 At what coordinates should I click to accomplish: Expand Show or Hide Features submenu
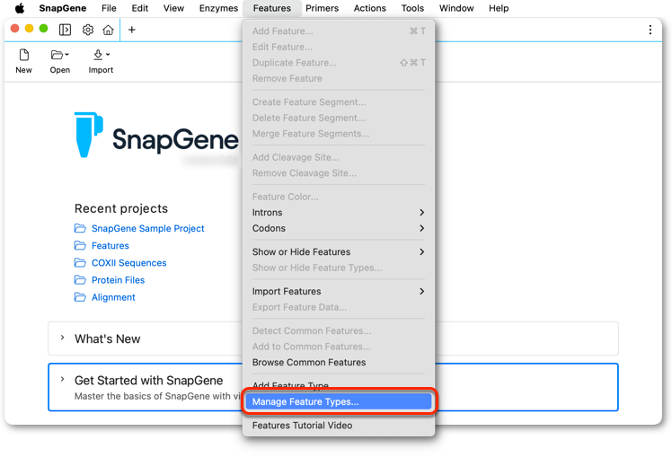339,251
